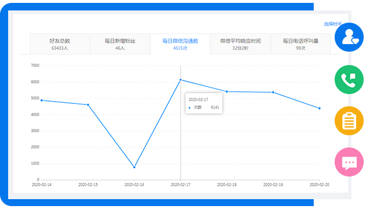366x209 pixels.
Task: Click the 2020-02-19 data point
Action: point(273,92)
